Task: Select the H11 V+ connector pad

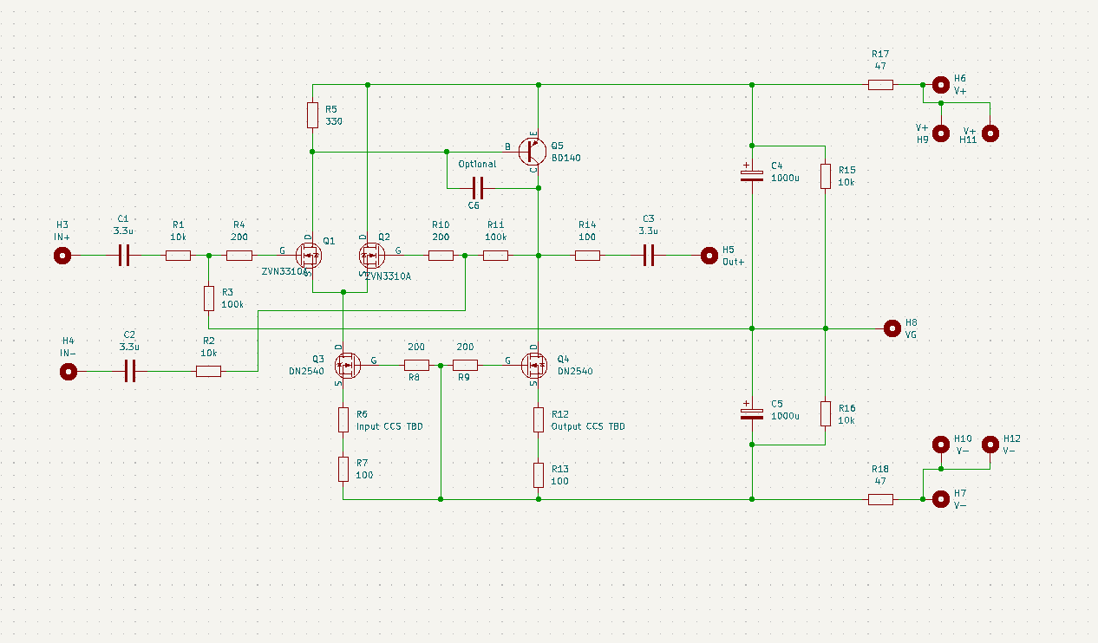Action: tap(990, 133)
